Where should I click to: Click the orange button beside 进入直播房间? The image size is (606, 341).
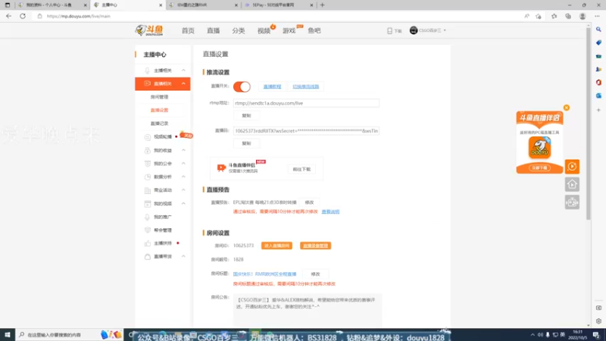[x=315, y=246]
